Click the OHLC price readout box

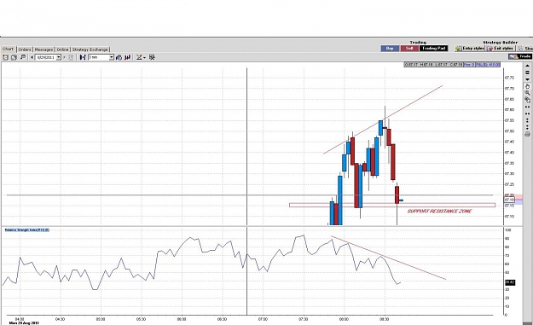[x=433, y=65]
